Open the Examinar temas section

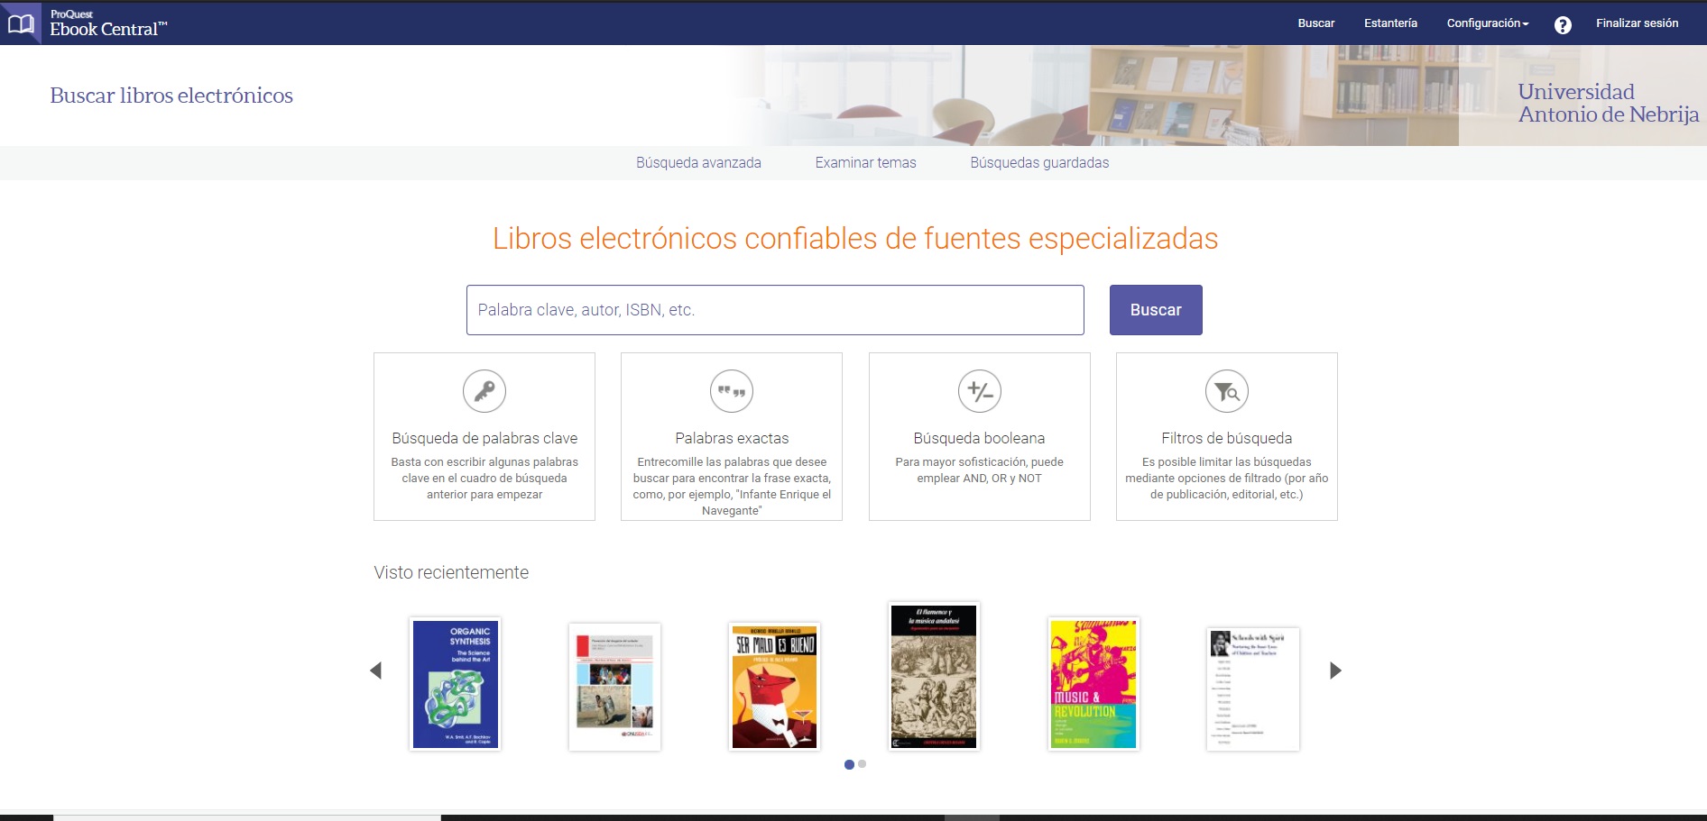pos(866,162)
